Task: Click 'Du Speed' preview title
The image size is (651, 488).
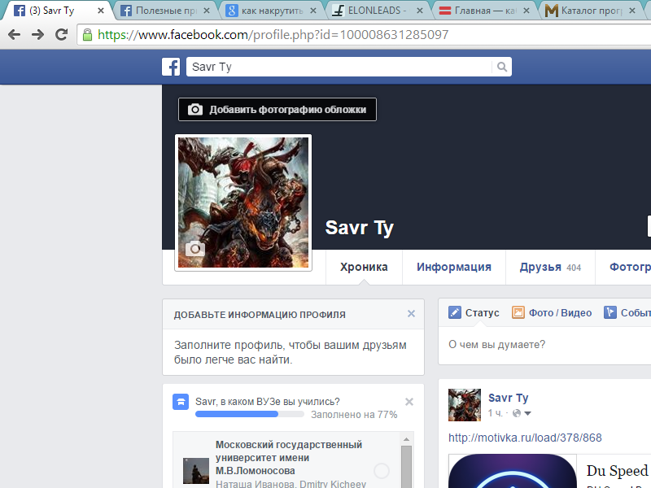Action: (618, 471)
